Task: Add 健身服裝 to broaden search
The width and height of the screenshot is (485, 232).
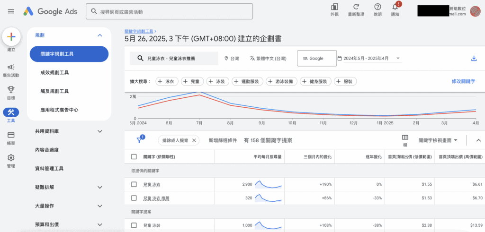Action: [x=315, y=81]
